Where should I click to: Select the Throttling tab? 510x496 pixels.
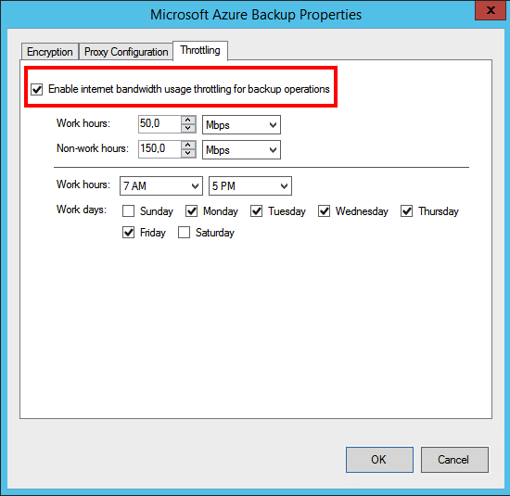(200, 50)
